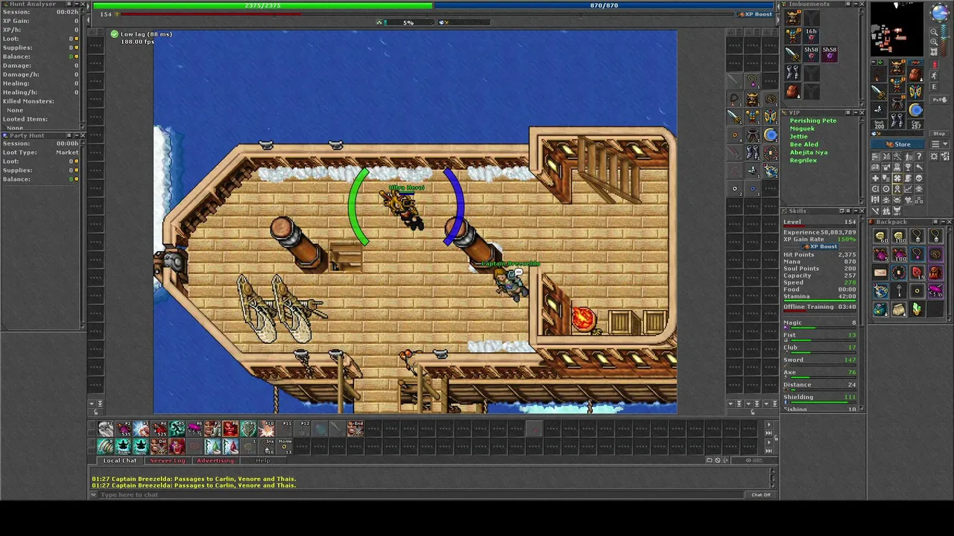Open the Help chat tab
954x536 pixels.
(263, 461)
